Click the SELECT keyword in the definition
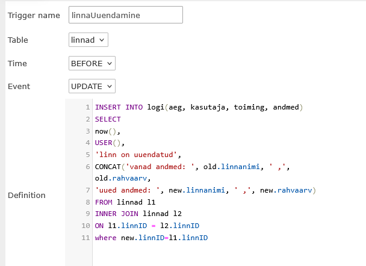Screen dimensions: 366x266 (x=108, y=119)
